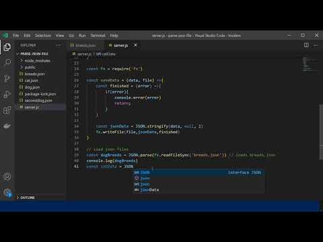Open the Go menu
323x242 pixels.
71,36
